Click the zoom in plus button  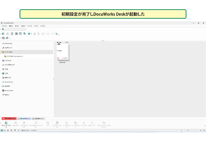tap(201, 130)
